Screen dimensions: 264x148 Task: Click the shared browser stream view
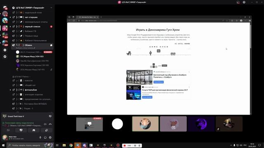pos(159,65)
